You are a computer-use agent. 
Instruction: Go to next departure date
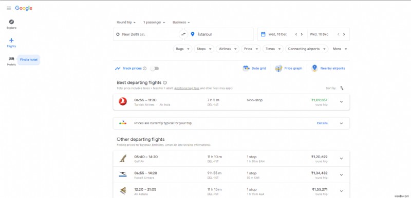tap(302, 34)
